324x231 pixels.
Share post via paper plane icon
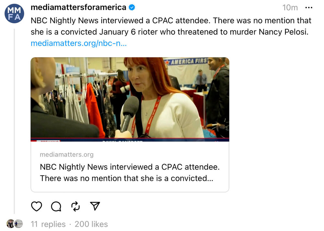coord(95,206)
